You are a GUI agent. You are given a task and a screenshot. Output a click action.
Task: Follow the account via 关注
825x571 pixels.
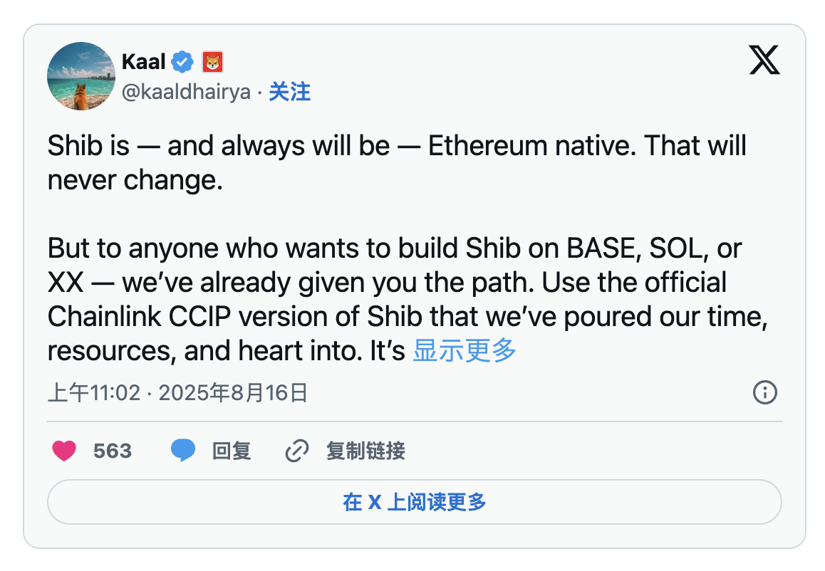[x=289, y=92]
